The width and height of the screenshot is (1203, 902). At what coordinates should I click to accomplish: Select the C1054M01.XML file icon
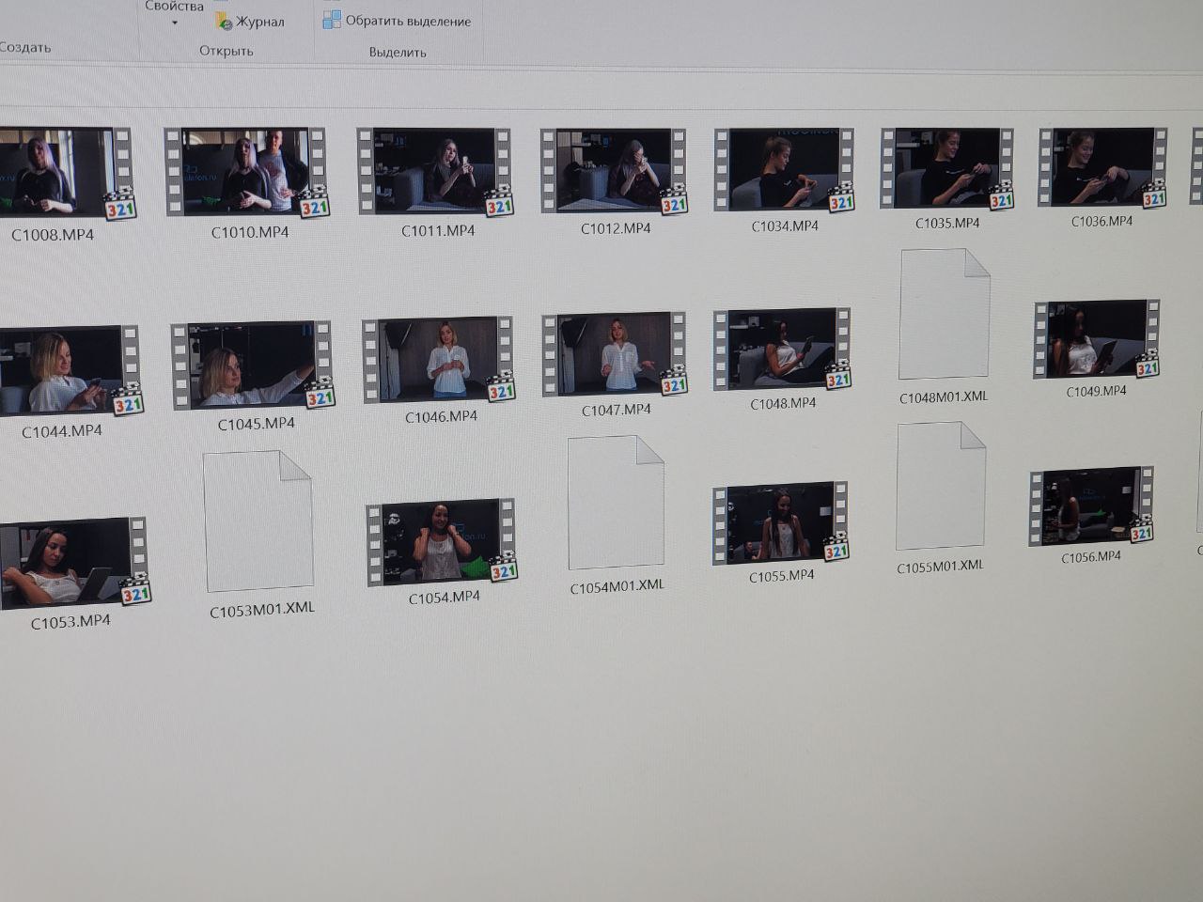617,503
